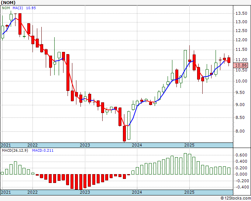Viewport: 251px width, 201px height.
Task: Click the -0.400 MACD axis label
Action: click(241, 187)
